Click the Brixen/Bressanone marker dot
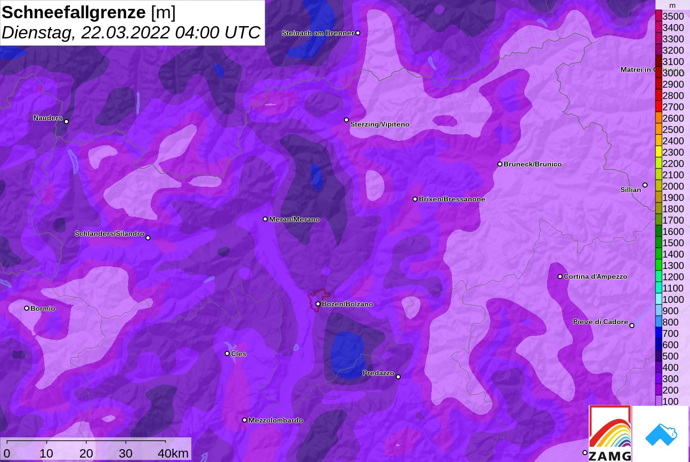 point(415,199)
